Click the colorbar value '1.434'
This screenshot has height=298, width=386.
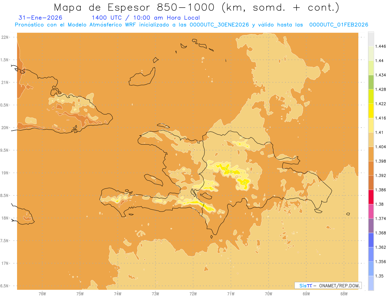tap(381, 75)
